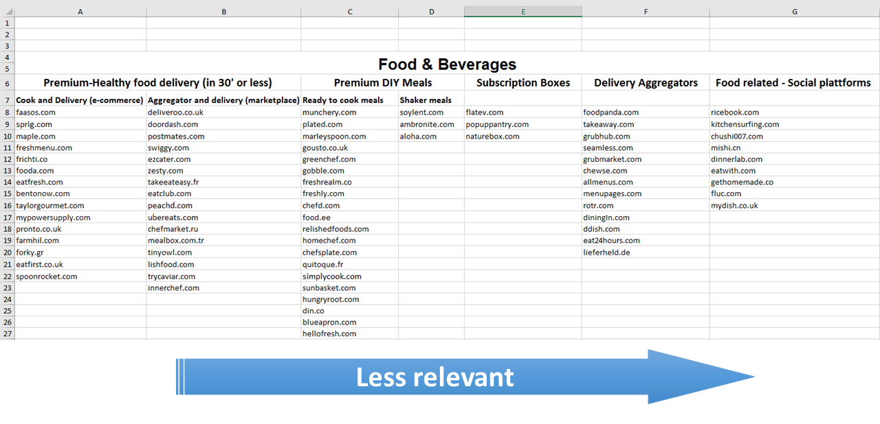Select the taylorgourmet.com cell

click(x=80, y=205)
